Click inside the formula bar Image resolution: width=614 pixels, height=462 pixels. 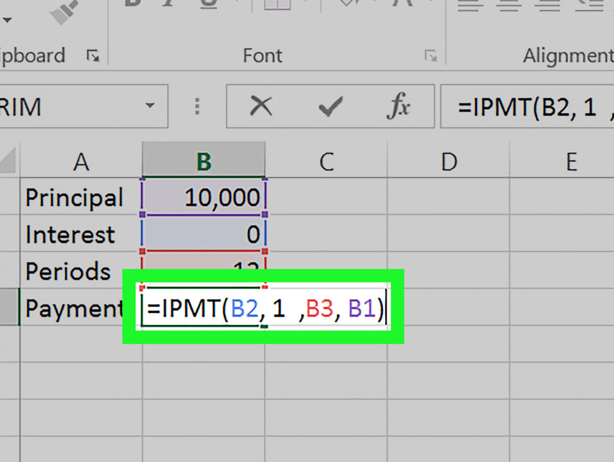click(528, 107)
